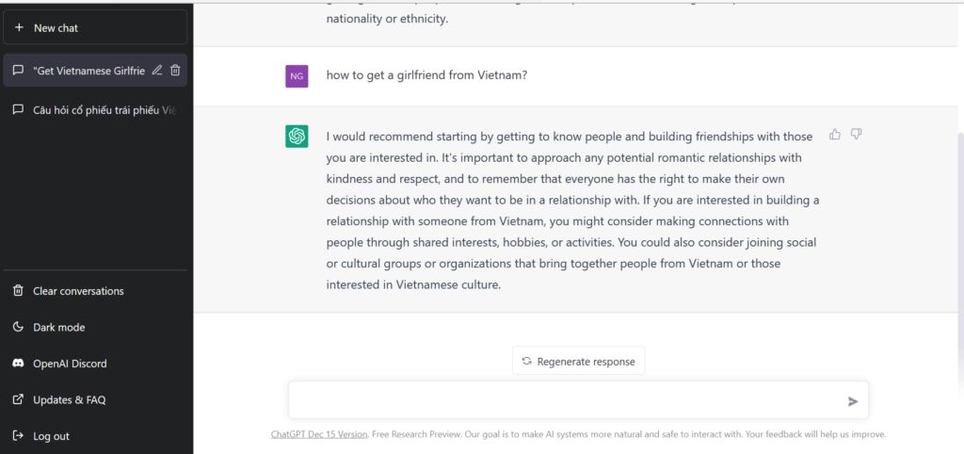
Task: Give thumbs down to the response
Action: coord(856,134)
